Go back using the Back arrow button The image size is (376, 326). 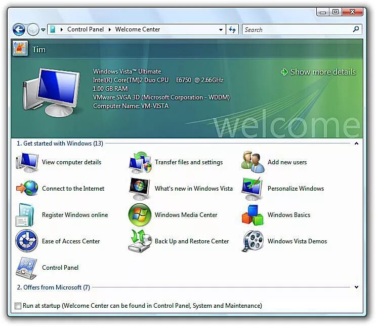[x=19, y=30]
